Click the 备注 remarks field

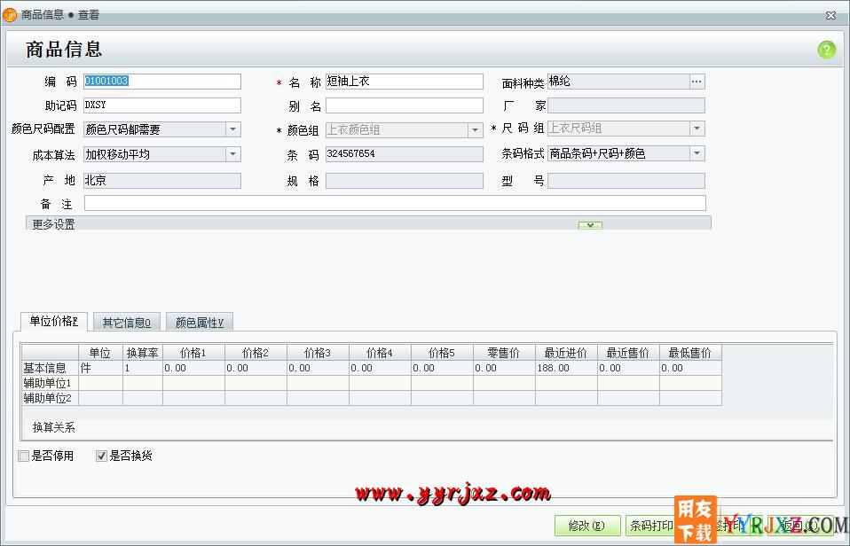pos(395,203)
